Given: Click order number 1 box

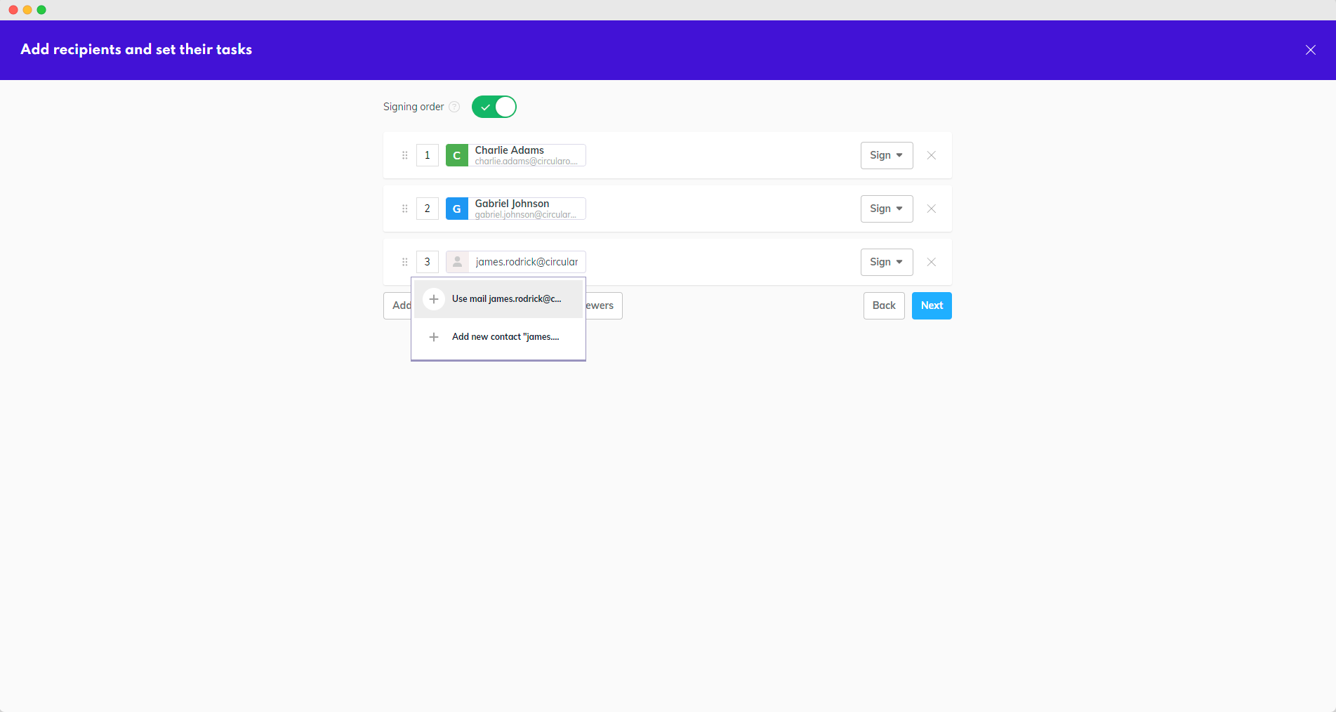Looking at the screenshot, I should (x=427, y=155).
